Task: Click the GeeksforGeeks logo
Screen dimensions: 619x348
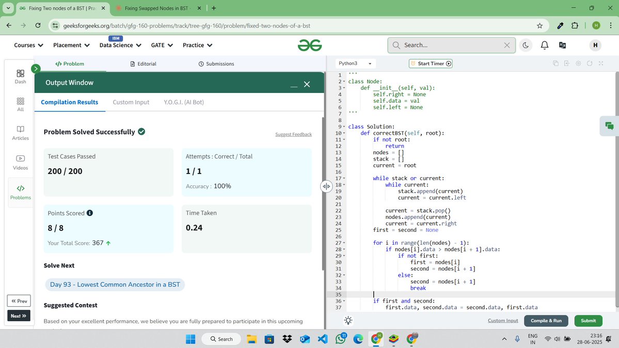Action: pyautogui.click(x=310, y=45)
